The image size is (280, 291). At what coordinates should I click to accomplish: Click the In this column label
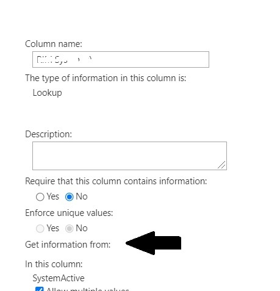point(54,264)
